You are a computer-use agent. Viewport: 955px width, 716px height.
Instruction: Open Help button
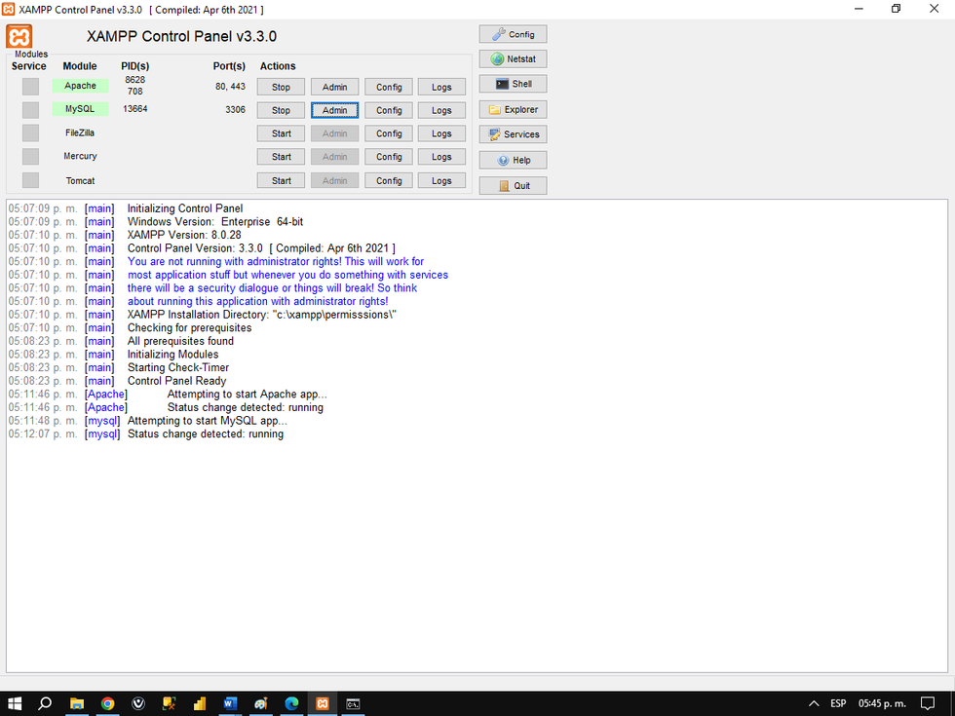click(513, 160)
